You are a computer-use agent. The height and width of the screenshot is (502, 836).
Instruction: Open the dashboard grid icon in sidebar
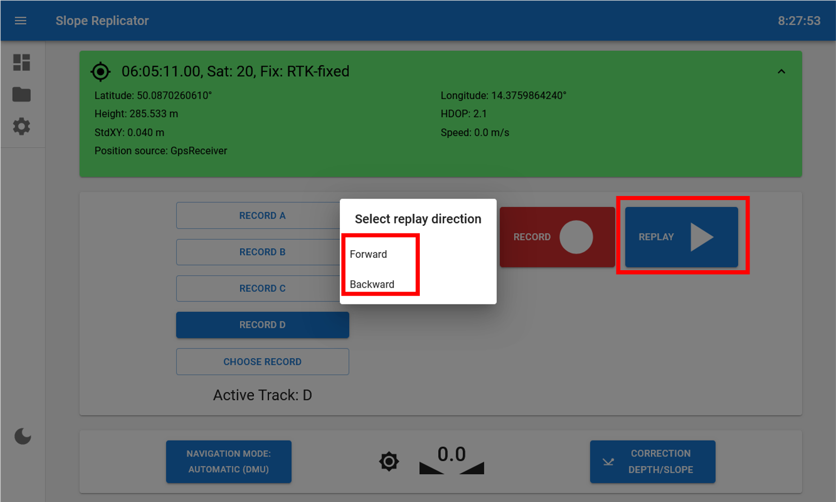point(22,62)
